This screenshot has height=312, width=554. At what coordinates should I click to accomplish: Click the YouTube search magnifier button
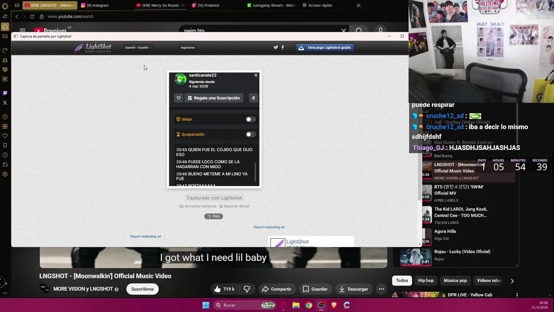(x=359, y=31)
